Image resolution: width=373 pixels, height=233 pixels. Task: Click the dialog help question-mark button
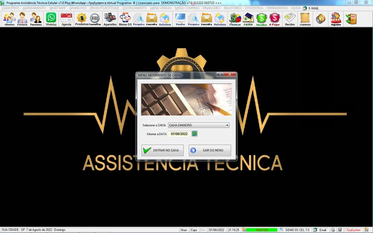pyautogui.click(x=220, y=74)
